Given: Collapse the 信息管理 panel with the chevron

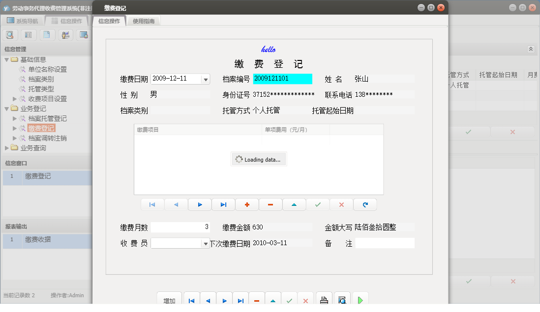Looking at the screenshot, I should pos(530,49).
